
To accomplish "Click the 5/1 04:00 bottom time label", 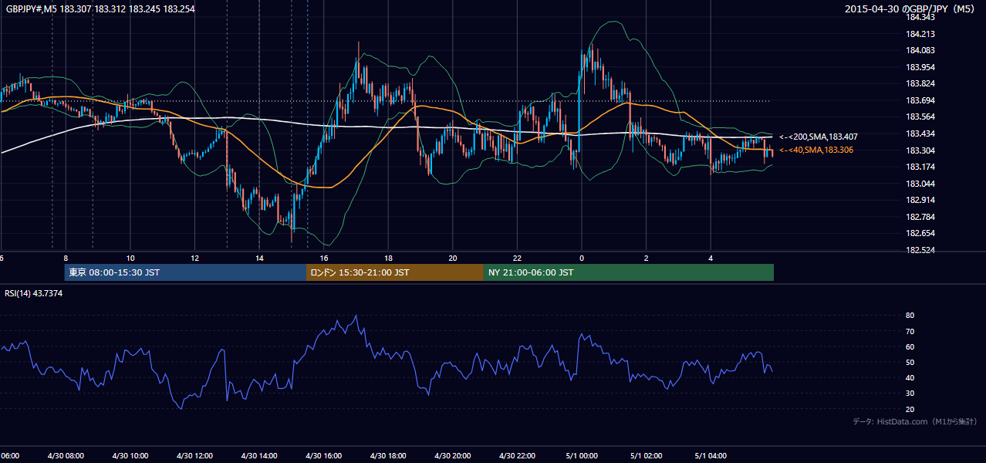I will point(710,456).
